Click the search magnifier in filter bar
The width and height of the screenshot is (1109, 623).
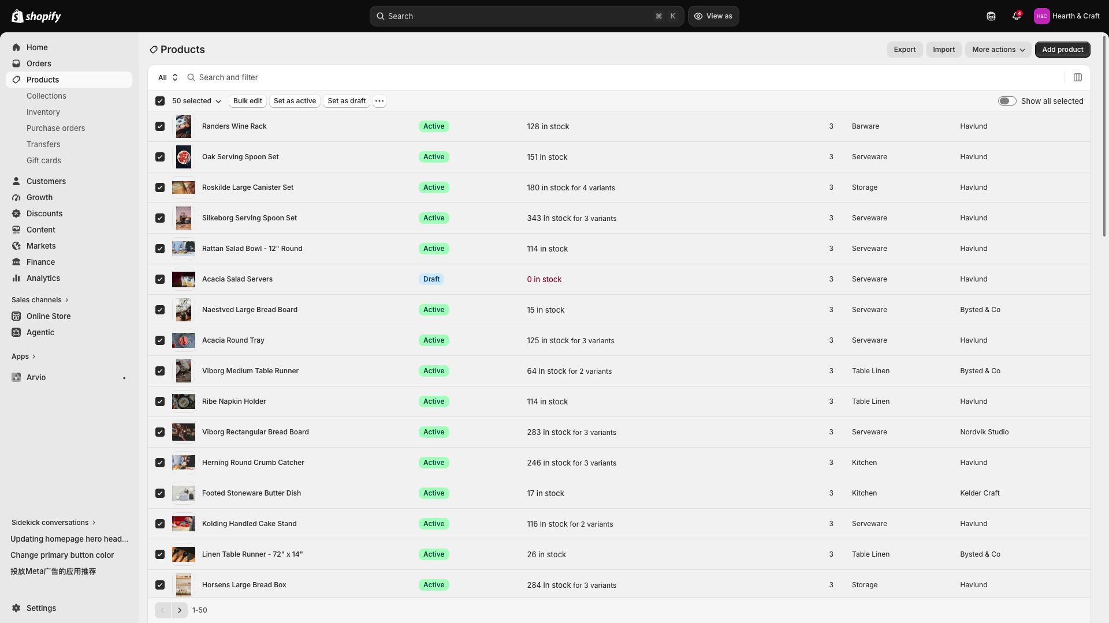(x=191, y=77)
